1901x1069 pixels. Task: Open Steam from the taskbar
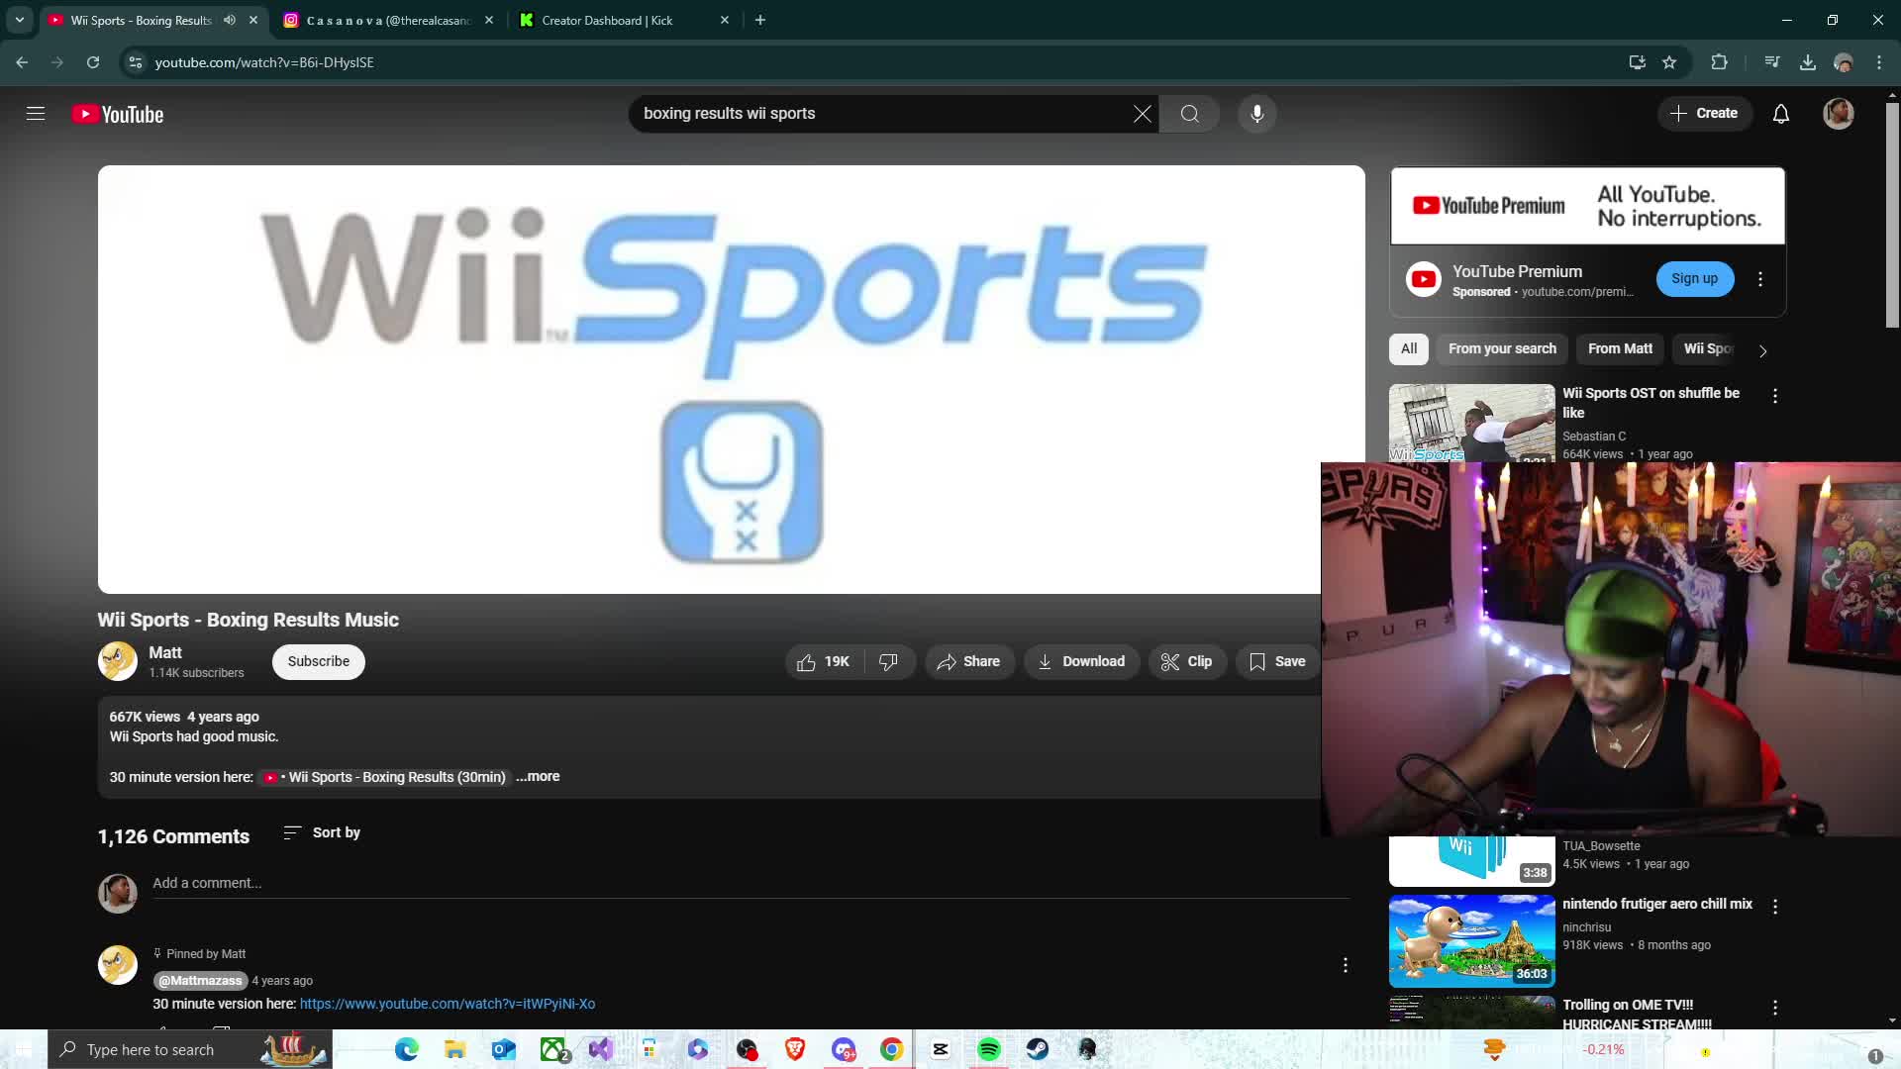[x=1037, y=1049]
